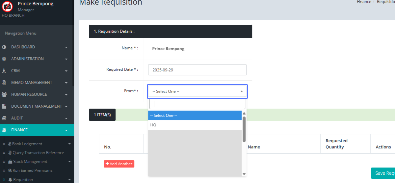Open Run Earned Premiums page
This screenshot has width=395, height=183.
pos(32,170)
